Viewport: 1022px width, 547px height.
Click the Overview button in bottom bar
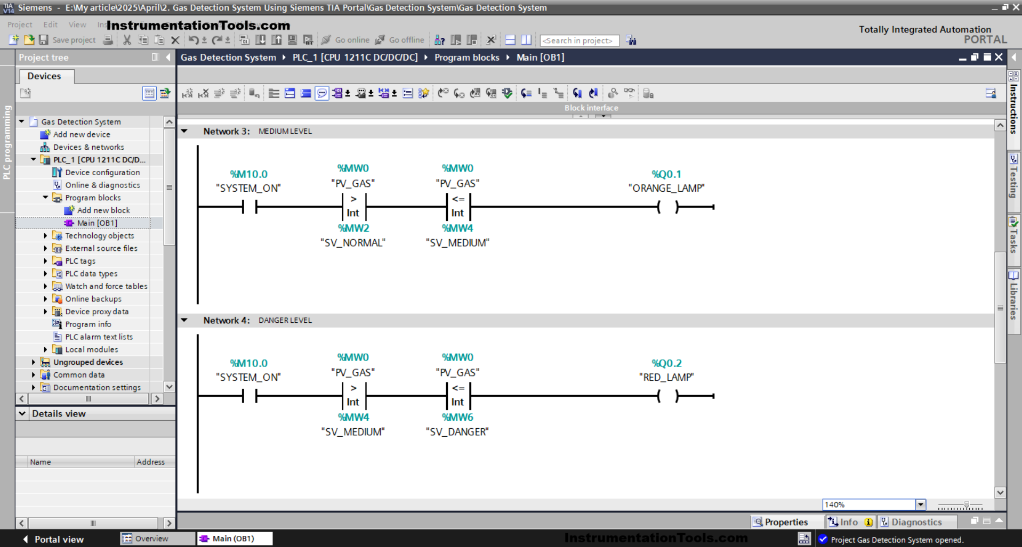(x=151, y=538)
